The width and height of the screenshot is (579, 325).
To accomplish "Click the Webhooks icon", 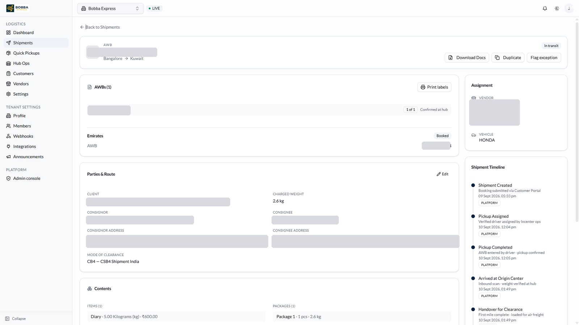I will coord(8,136).
